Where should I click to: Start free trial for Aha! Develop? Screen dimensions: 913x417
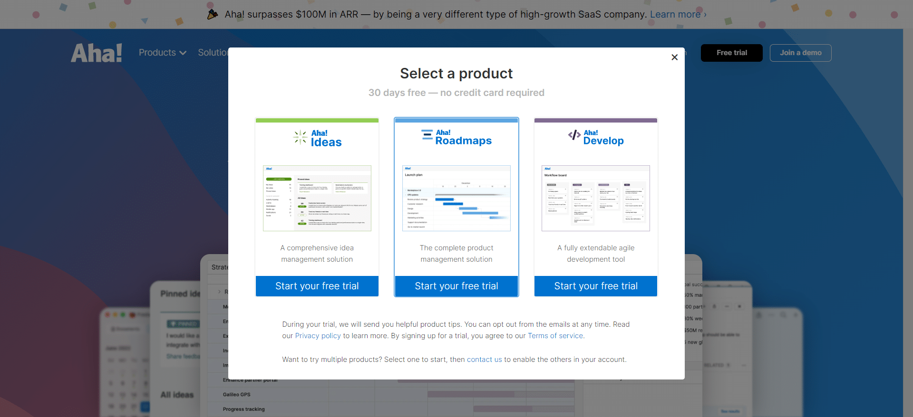point(596,286)
